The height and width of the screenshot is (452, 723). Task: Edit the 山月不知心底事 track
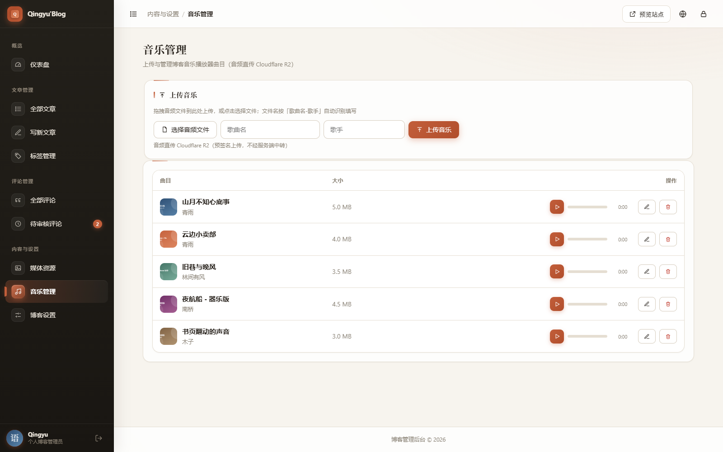tap(647, 207)
